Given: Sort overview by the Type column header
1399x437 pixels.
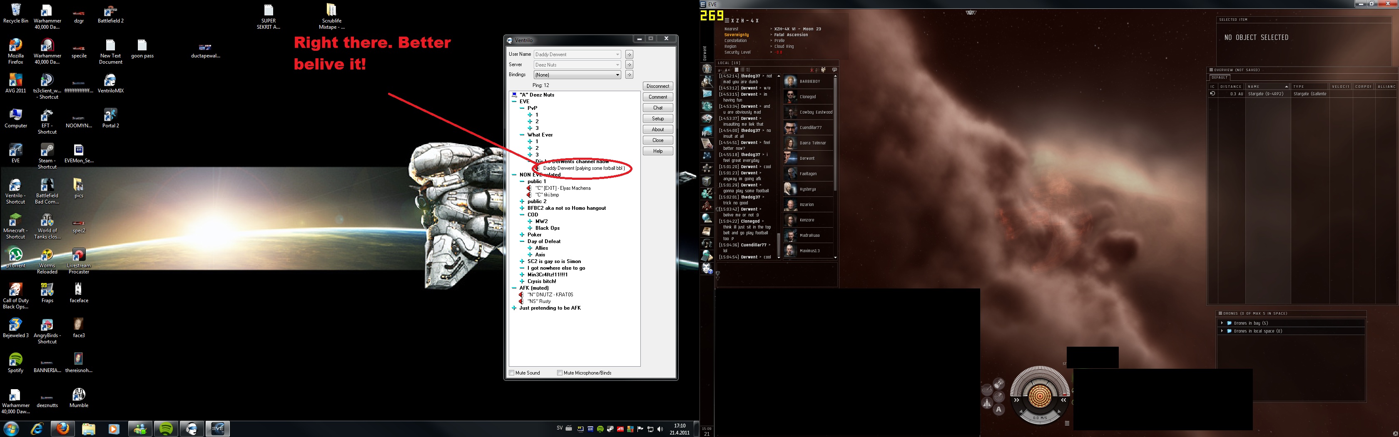Looking at the screenshot, I should click(1309, 86).
